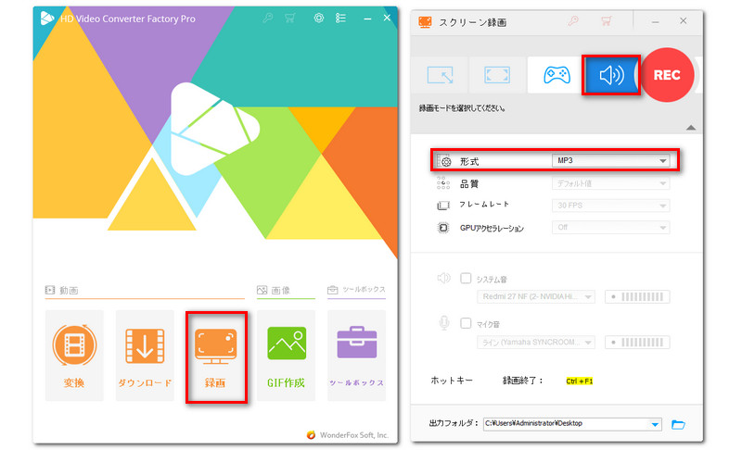Select custom region recording mode

(x=440, y=75)
